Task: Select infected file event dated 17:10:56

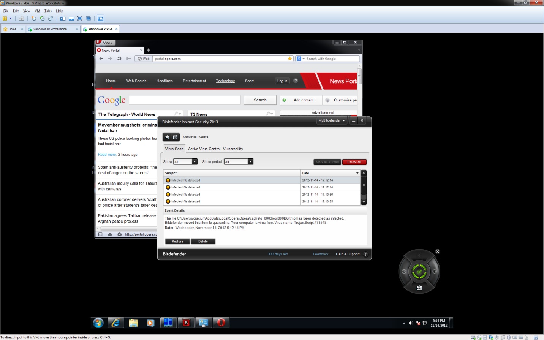Action: coord(262,195)
